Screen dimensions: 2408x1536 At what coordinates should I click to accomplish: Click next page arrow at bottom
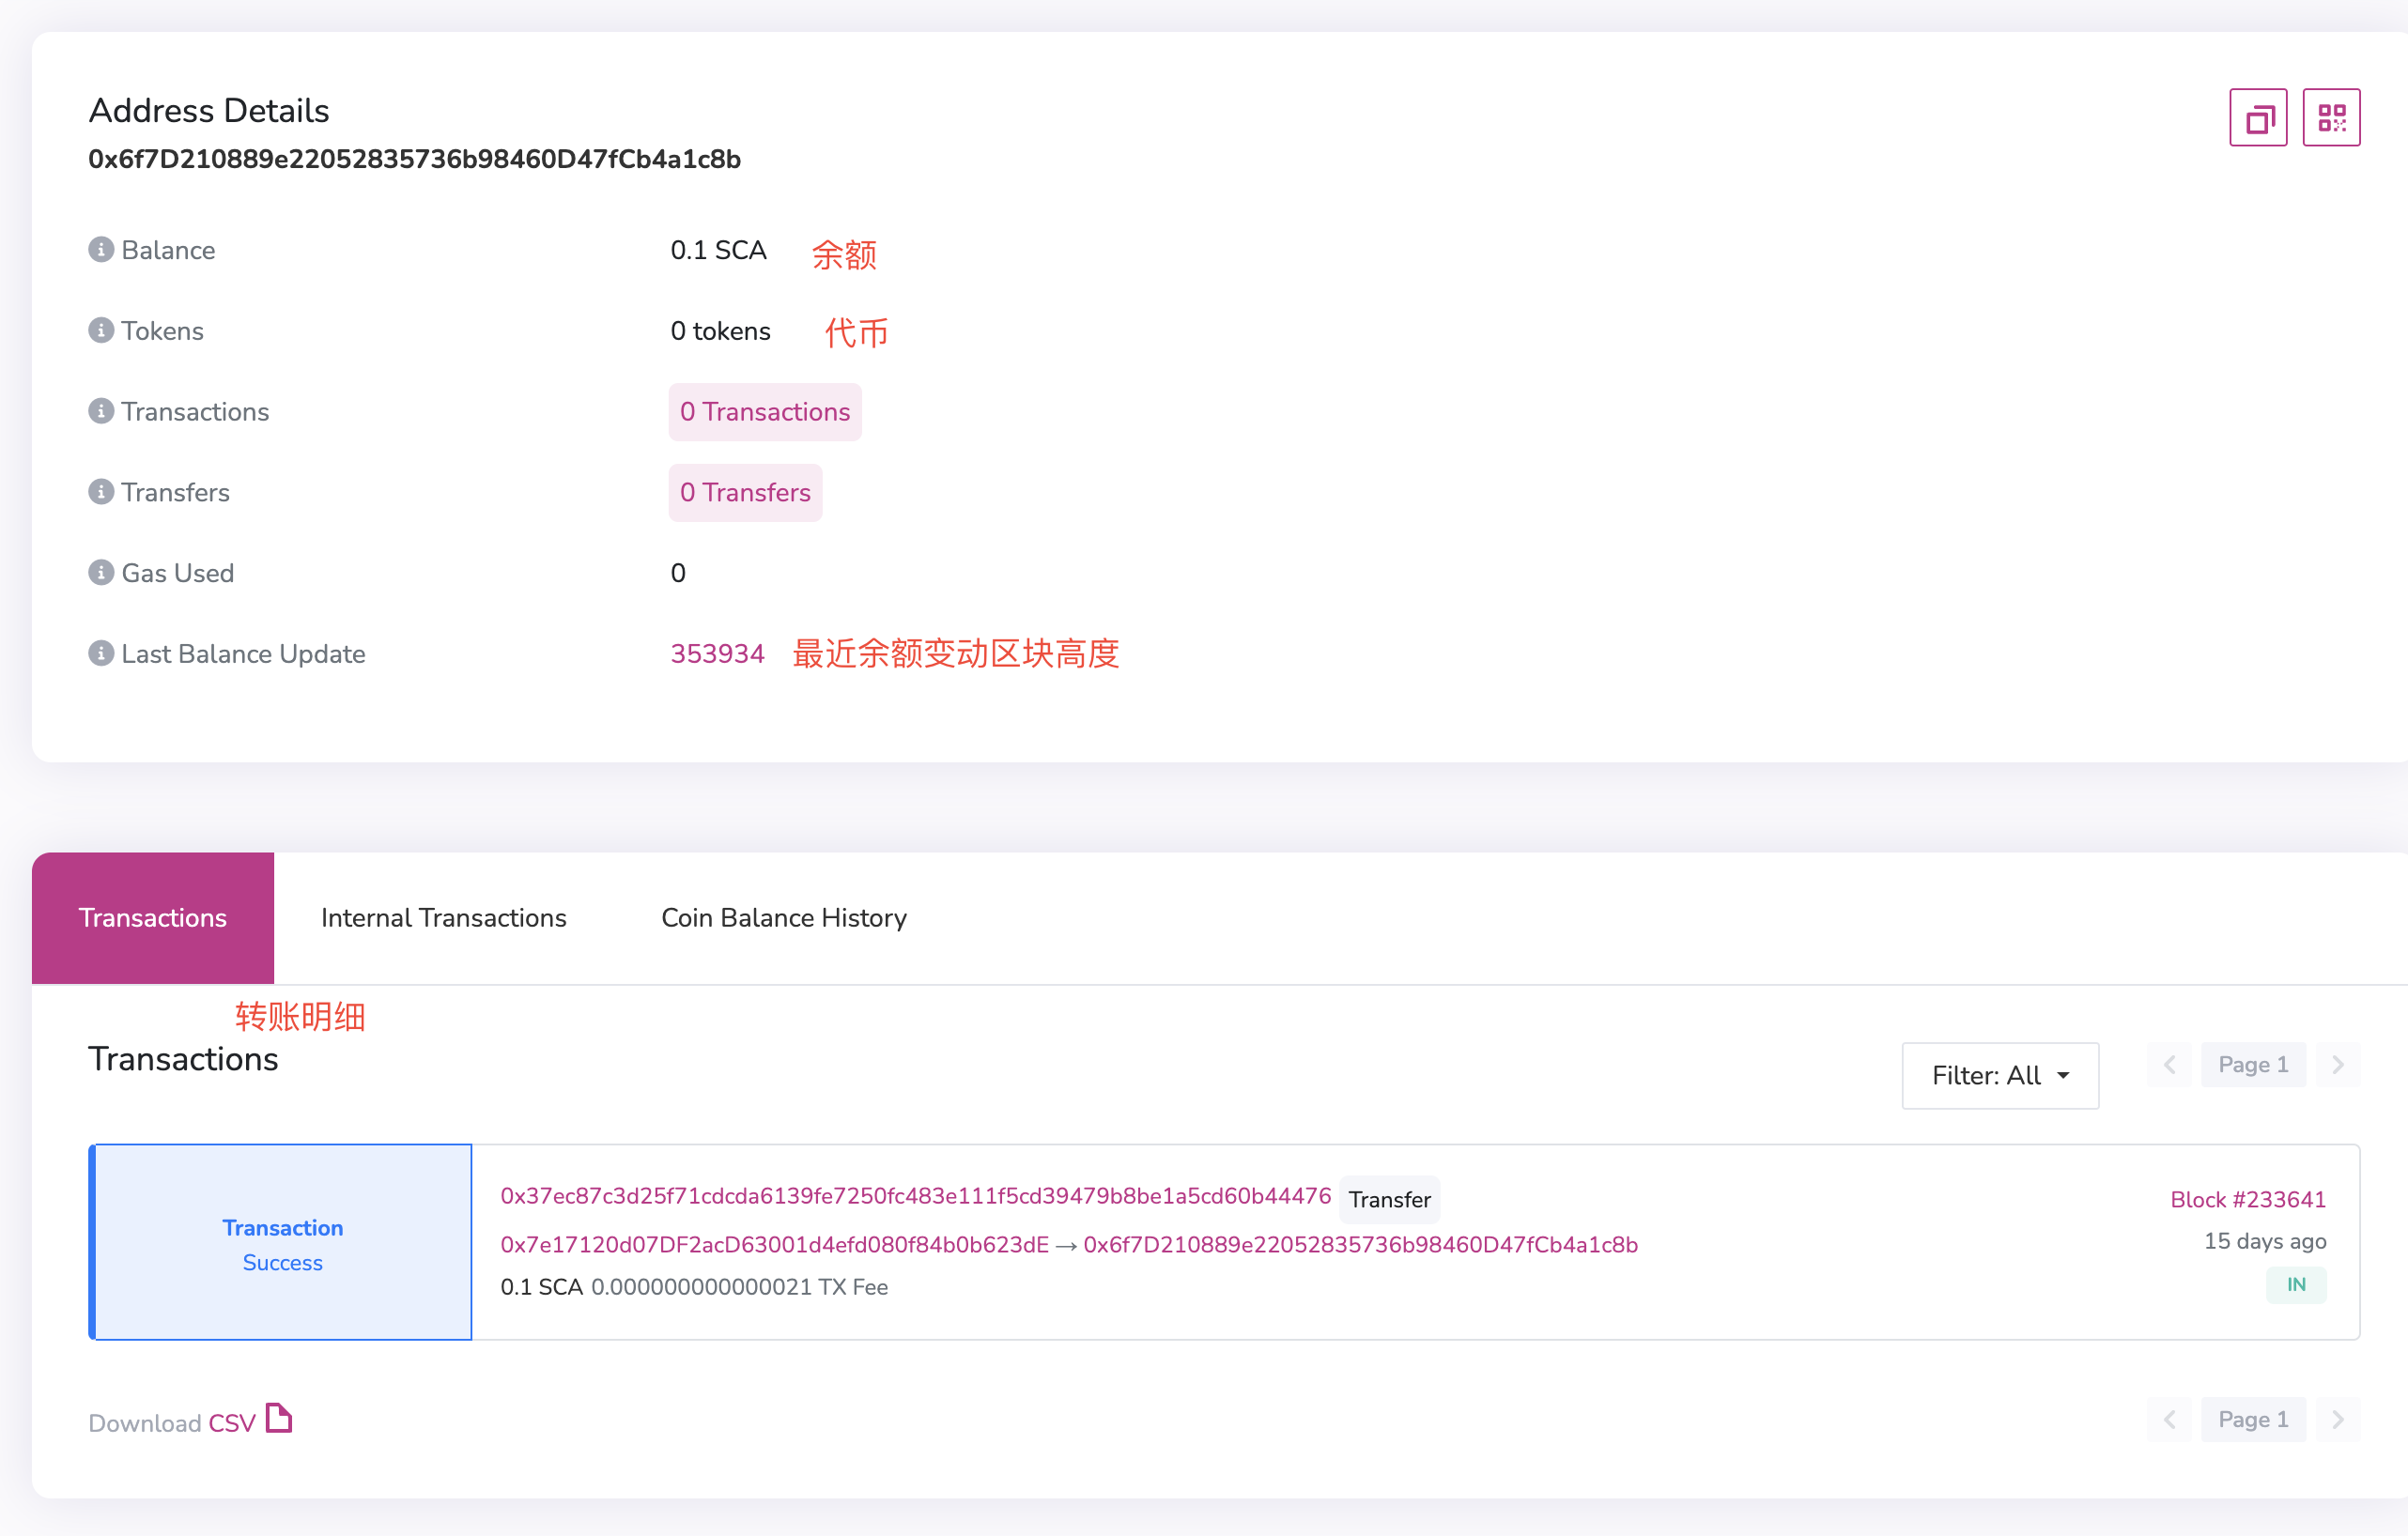2338,1419
